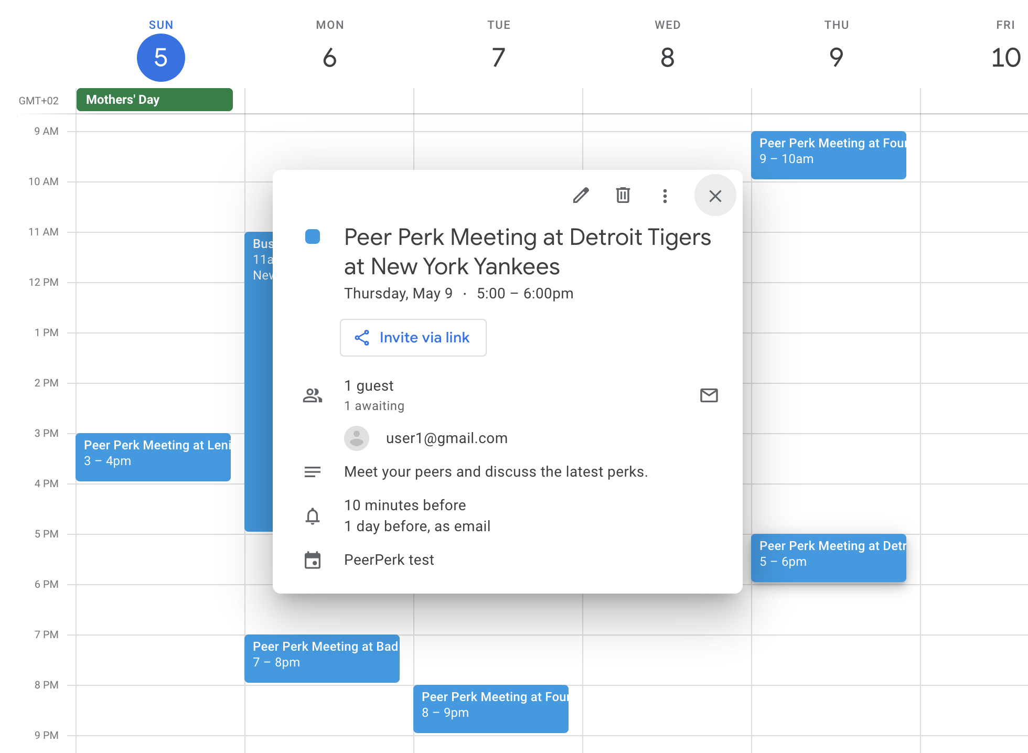Open the three-dot event options menu
The height and width of the screenshot is (753, 1028).
point(665,196)
